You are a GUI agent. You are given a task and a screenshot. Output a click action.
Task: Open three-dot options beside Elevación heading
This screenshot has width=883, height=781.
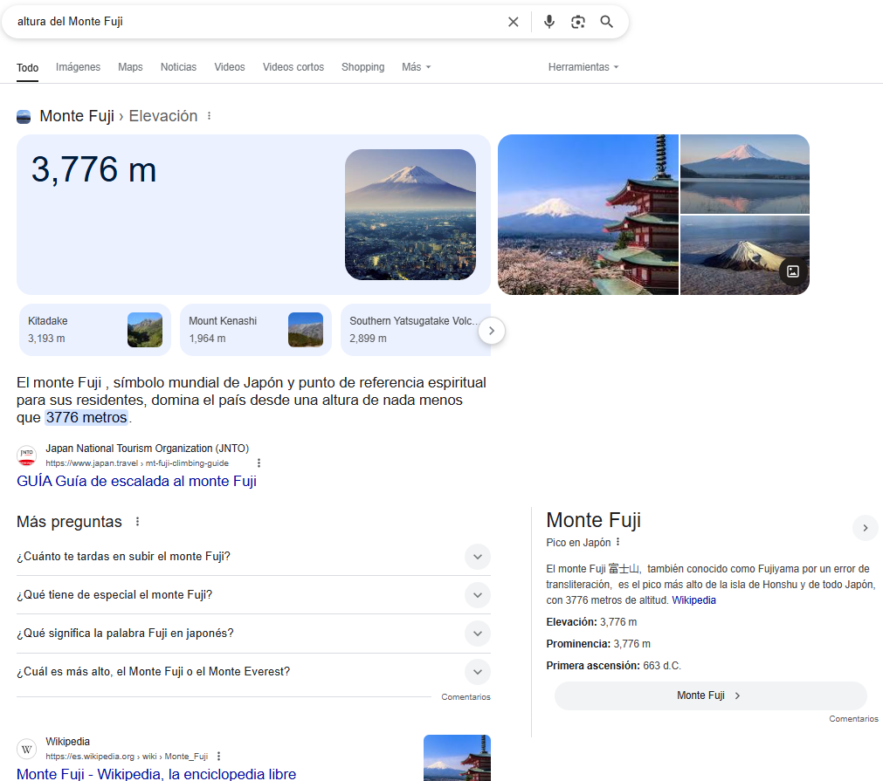tap(209, 116)
